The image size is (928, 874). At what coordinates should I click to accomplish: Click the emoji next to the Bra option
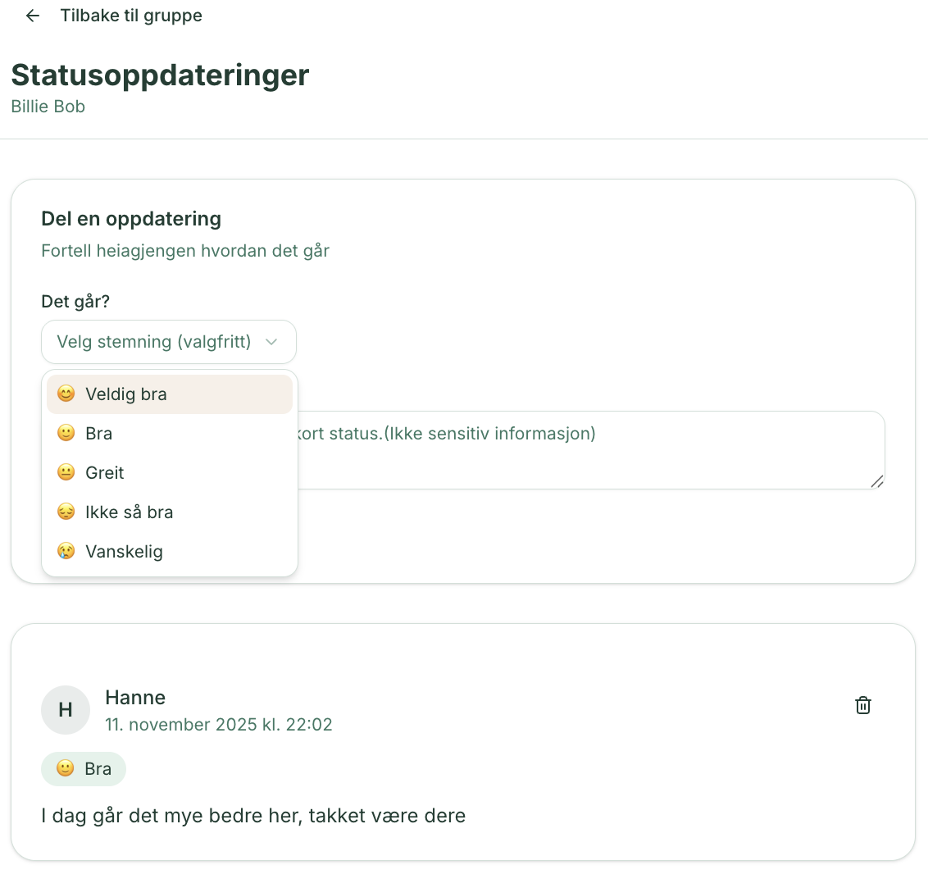(66, 433)
